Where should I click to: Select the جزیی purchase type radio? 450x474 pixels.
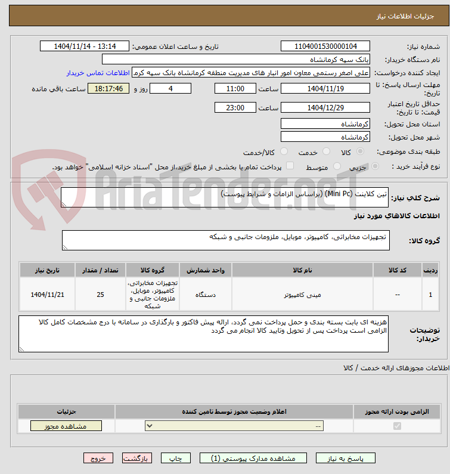(x=375, y=166)
